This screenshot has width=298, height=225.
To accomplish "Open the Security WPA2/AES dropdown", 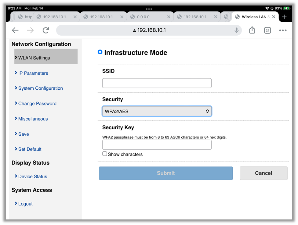I will [157, 111].
